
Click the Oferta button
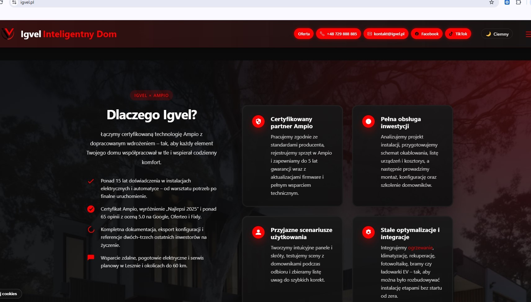pyautogui.click(x=304, y=34)
